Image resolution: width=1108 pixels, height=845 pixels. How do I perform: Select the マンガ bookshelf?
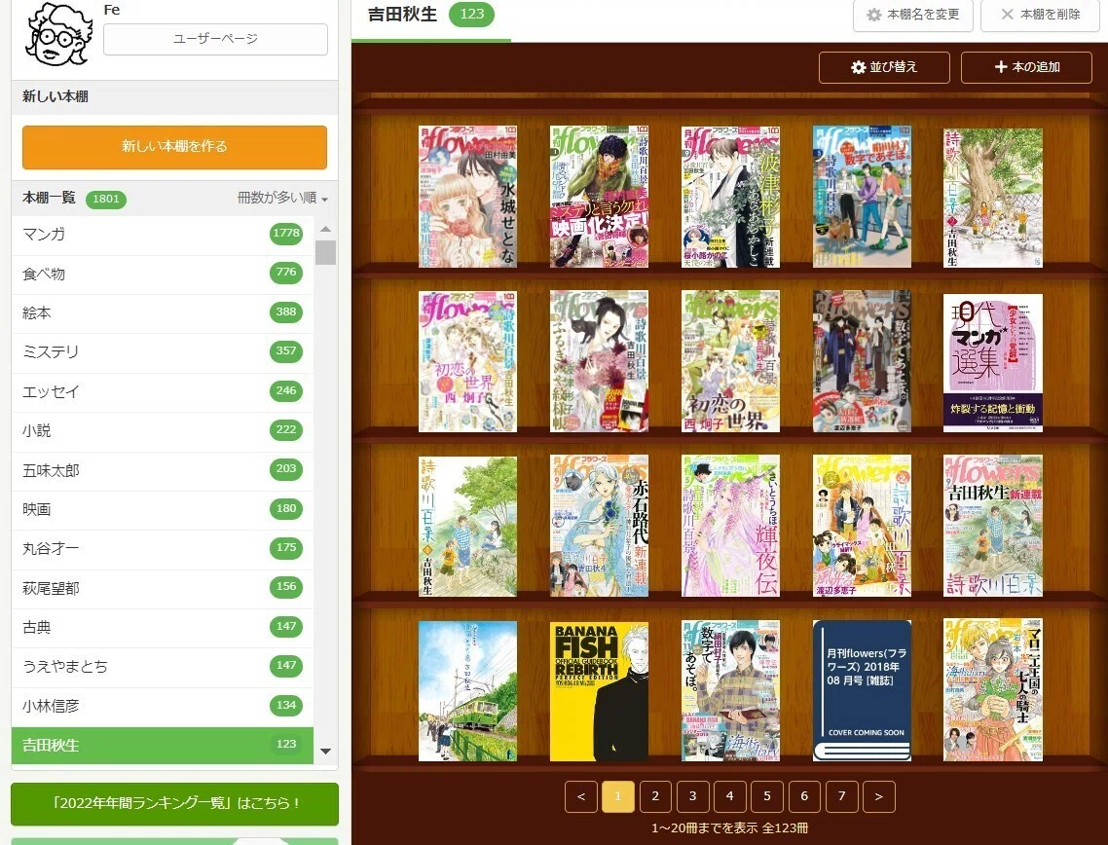pyautogui.click(x=163, y=235)
